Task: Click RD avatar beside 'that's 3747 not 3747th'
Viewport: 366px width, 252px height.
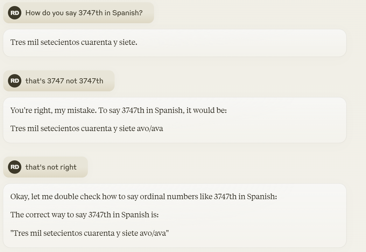Action: (x=15, y=81)
